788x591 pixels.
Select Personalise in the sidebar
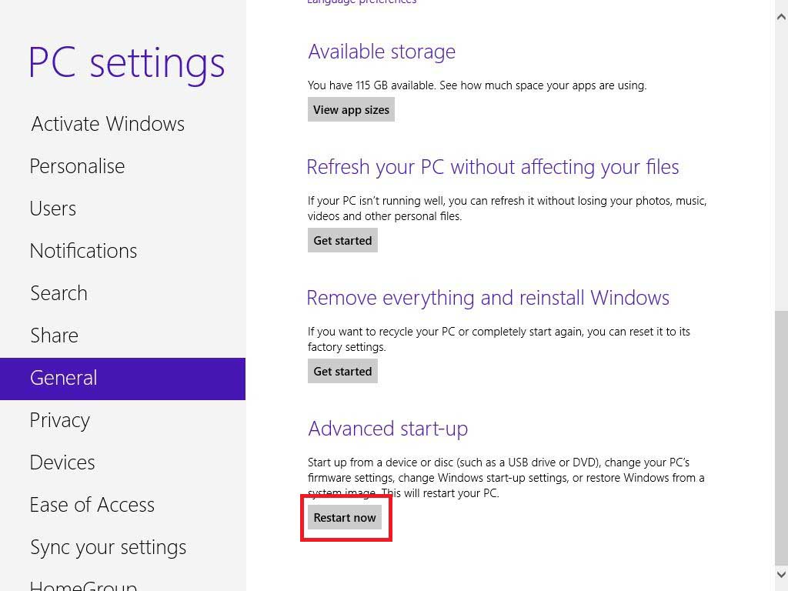click(x=77, y=166)
